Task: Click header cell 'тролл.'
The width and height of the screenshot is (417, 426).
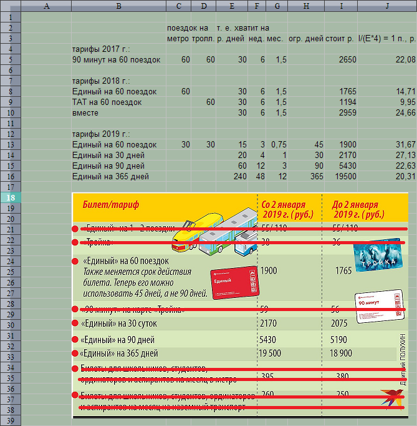Action: (x=204, y=39)
